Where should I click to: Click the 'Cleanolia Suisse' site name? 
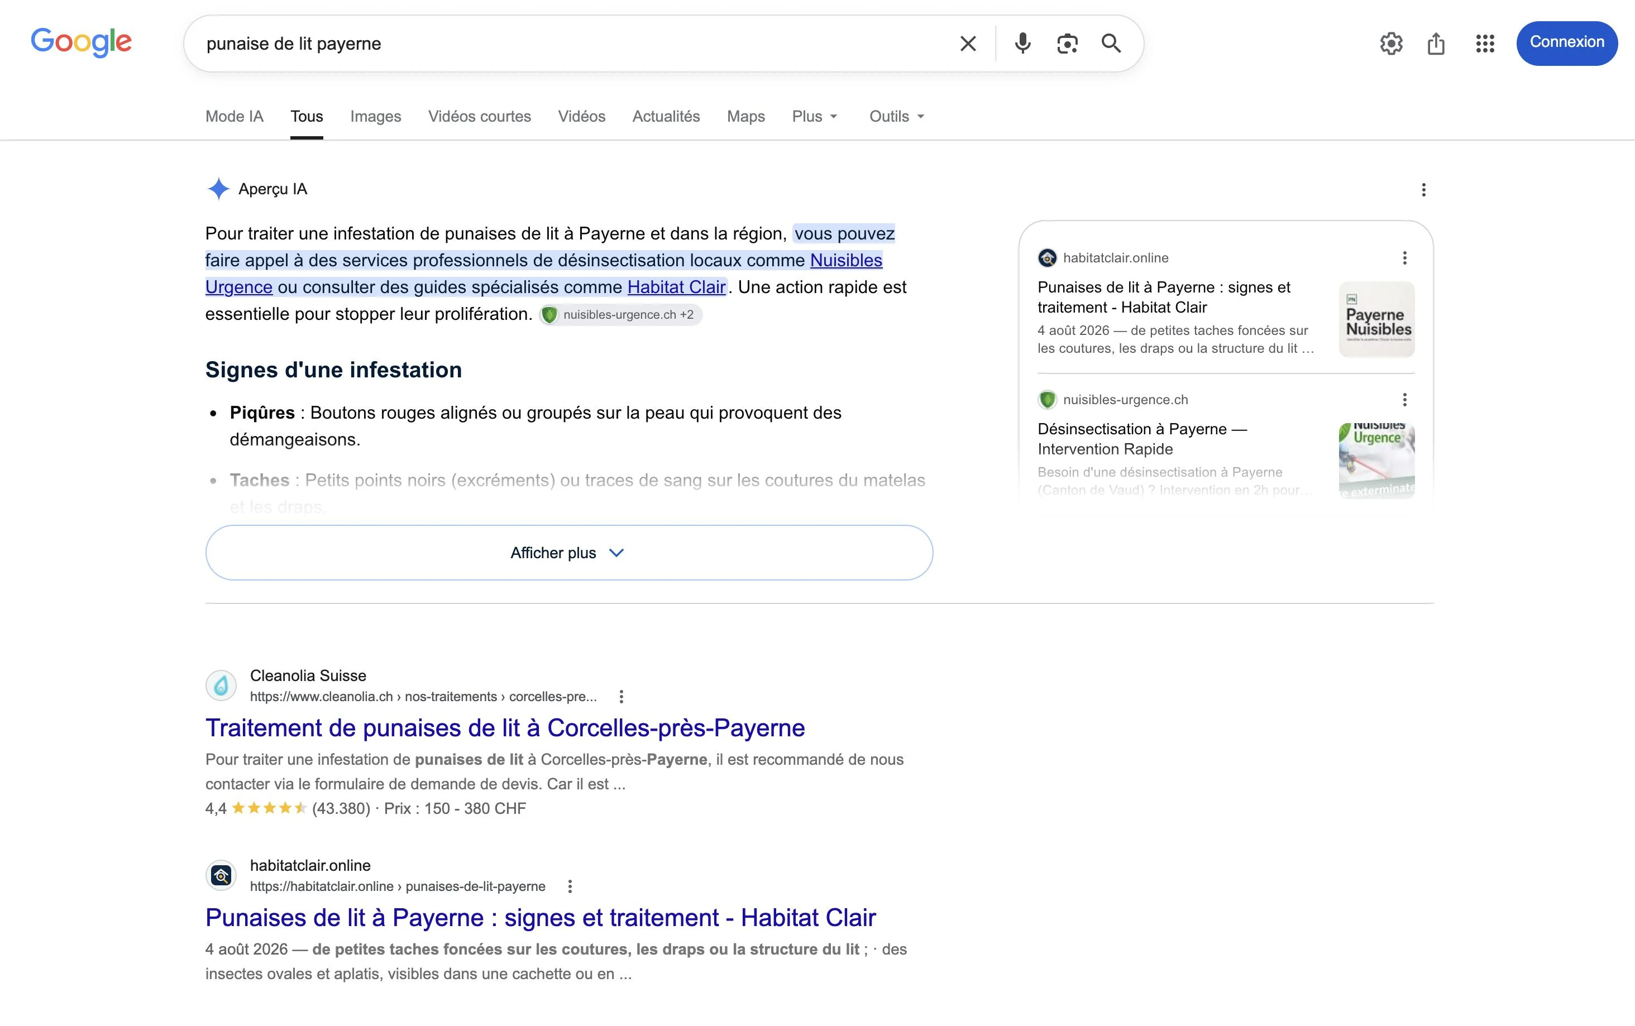tap(308, 676)
